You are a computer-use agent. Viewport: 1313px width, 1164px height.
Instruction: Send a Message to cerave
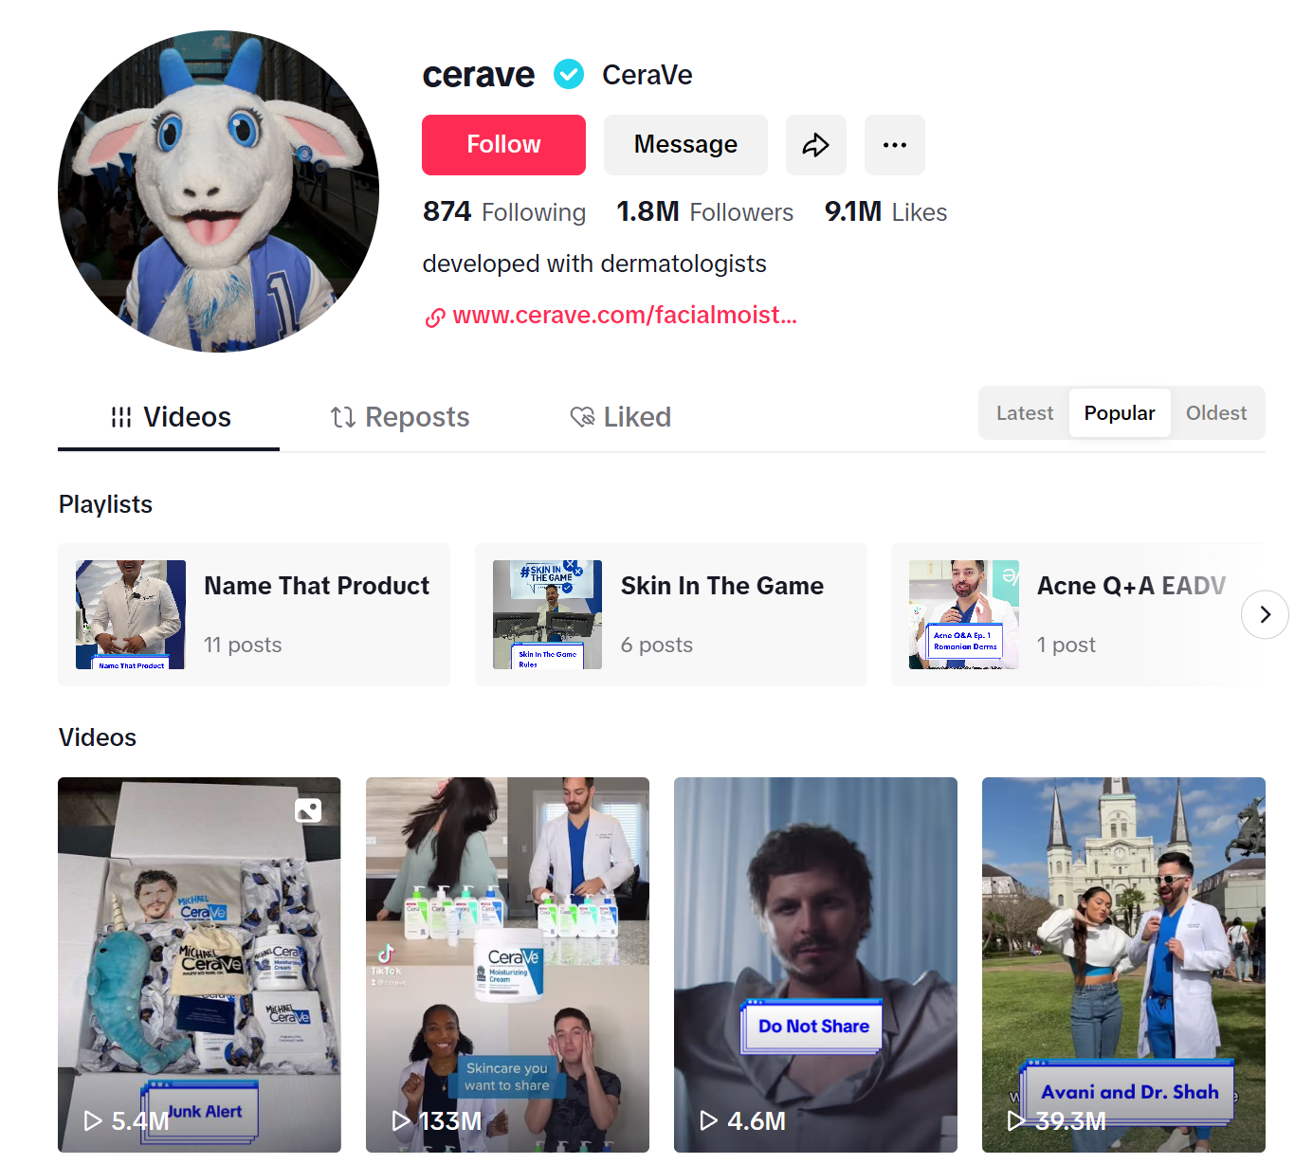click(685, 145)
